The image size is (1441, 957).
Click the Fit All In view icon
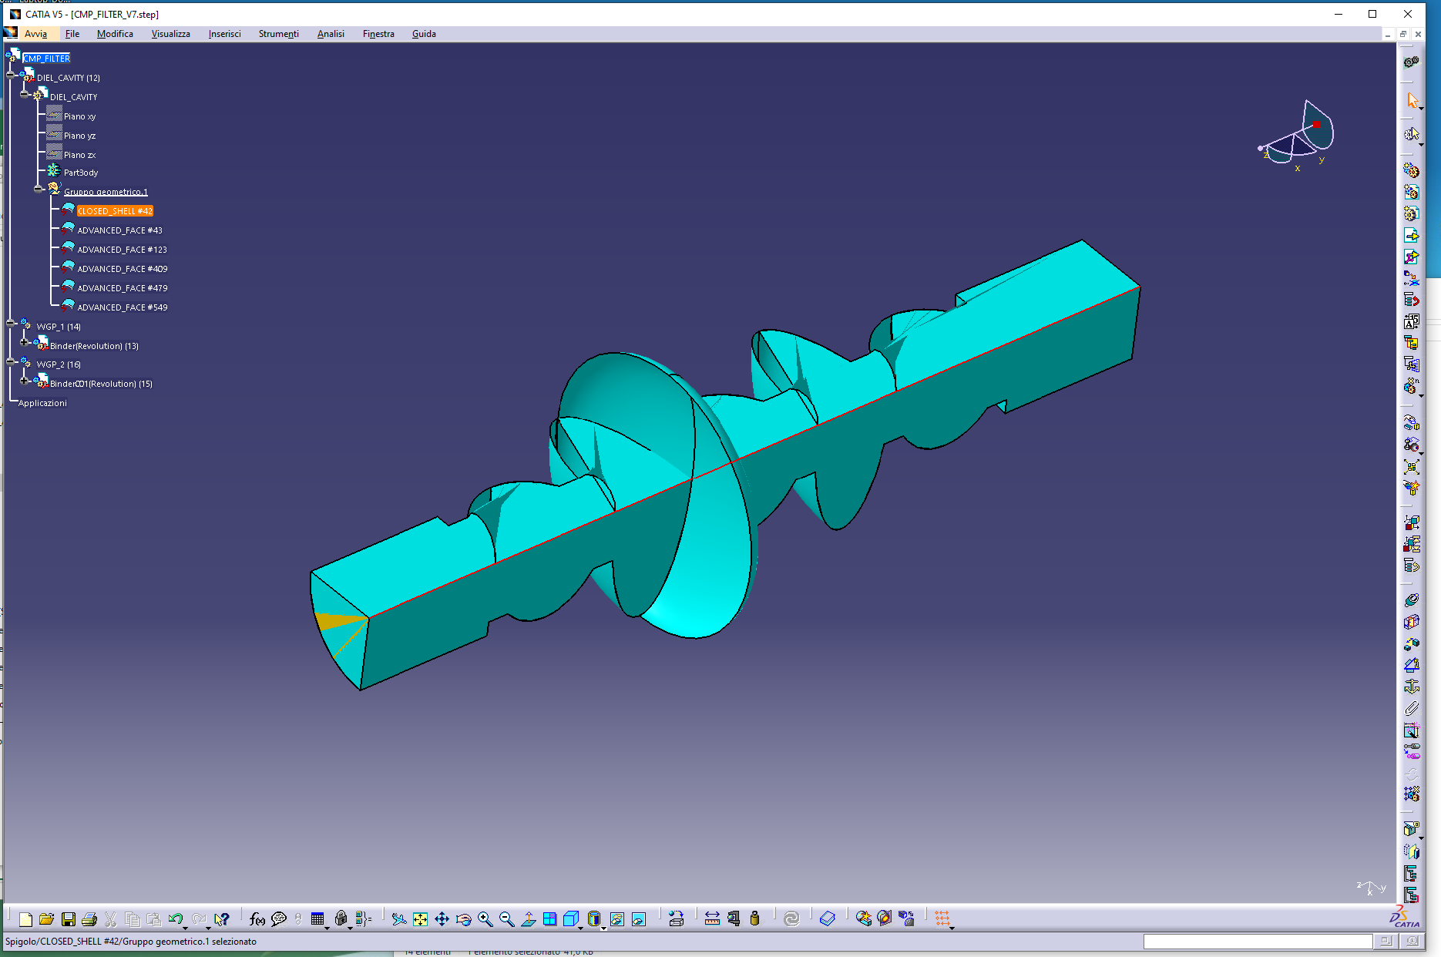420,919
